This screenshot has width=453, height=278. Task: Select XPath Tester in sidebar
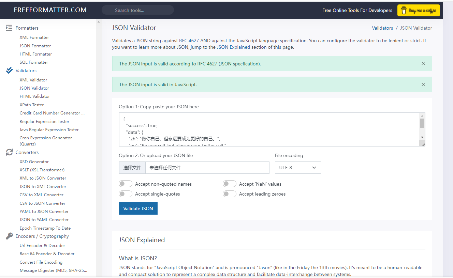(x=32, y=105)
